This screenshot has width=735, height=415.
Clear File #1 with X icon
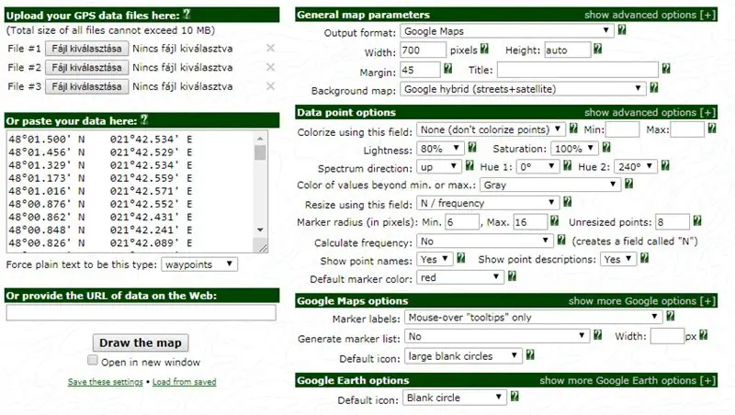[x=270, y=48]
